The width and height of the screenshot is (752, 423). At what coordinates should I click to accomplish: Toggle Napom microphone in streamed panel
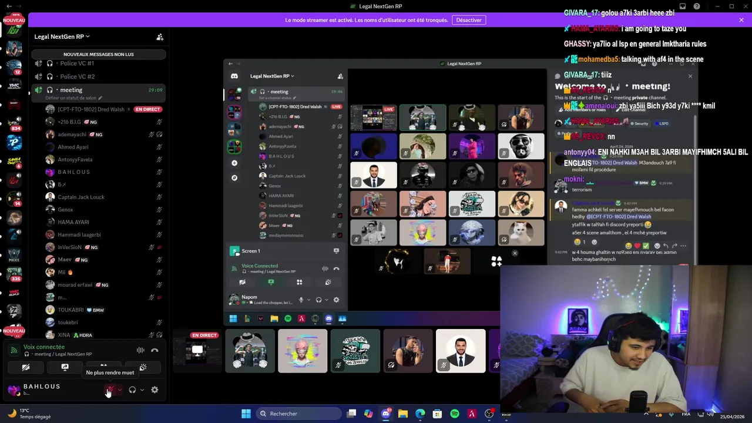301,300
